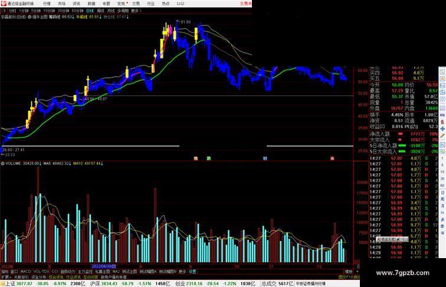Viewport: 446px width, 287px height.
Task: Open the 综合资讯 tab
Action: (x=56, y=277)
